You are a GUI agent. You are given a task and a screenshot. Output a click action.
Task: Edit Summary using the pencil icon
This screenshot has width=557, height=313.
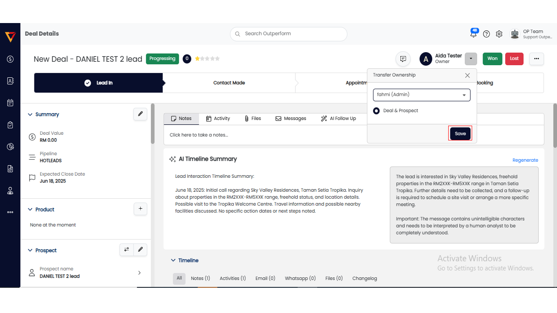click(140, 114)
